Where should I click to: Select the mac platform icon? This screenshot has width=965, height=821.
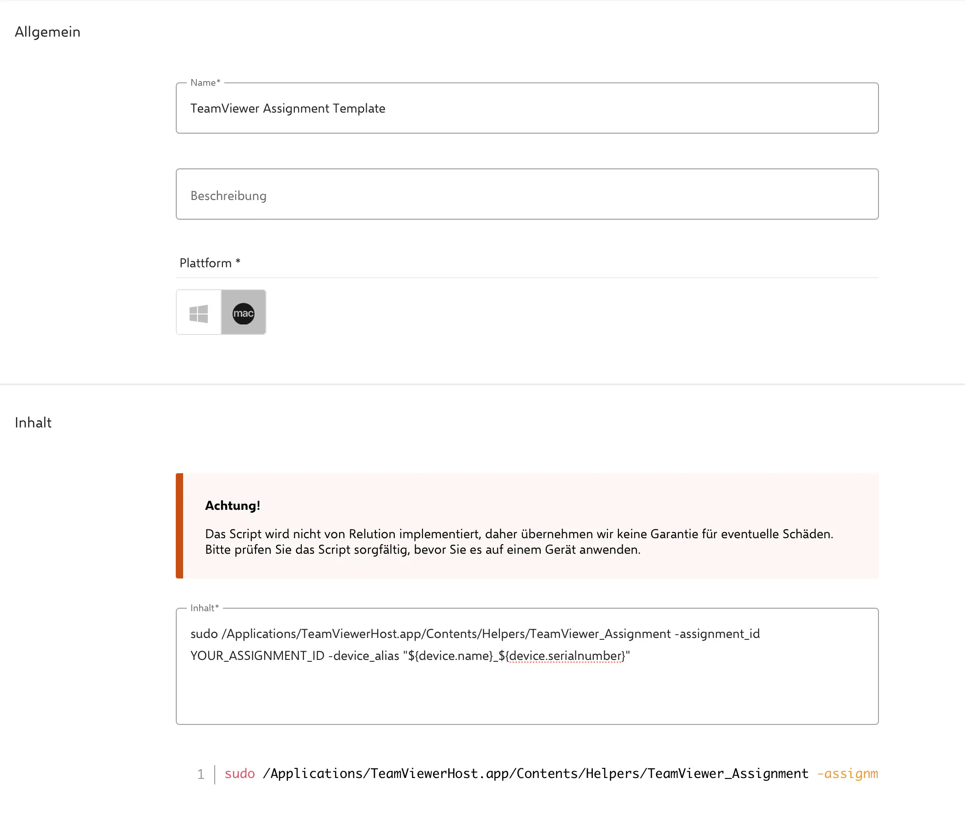(x=244, y=313)
